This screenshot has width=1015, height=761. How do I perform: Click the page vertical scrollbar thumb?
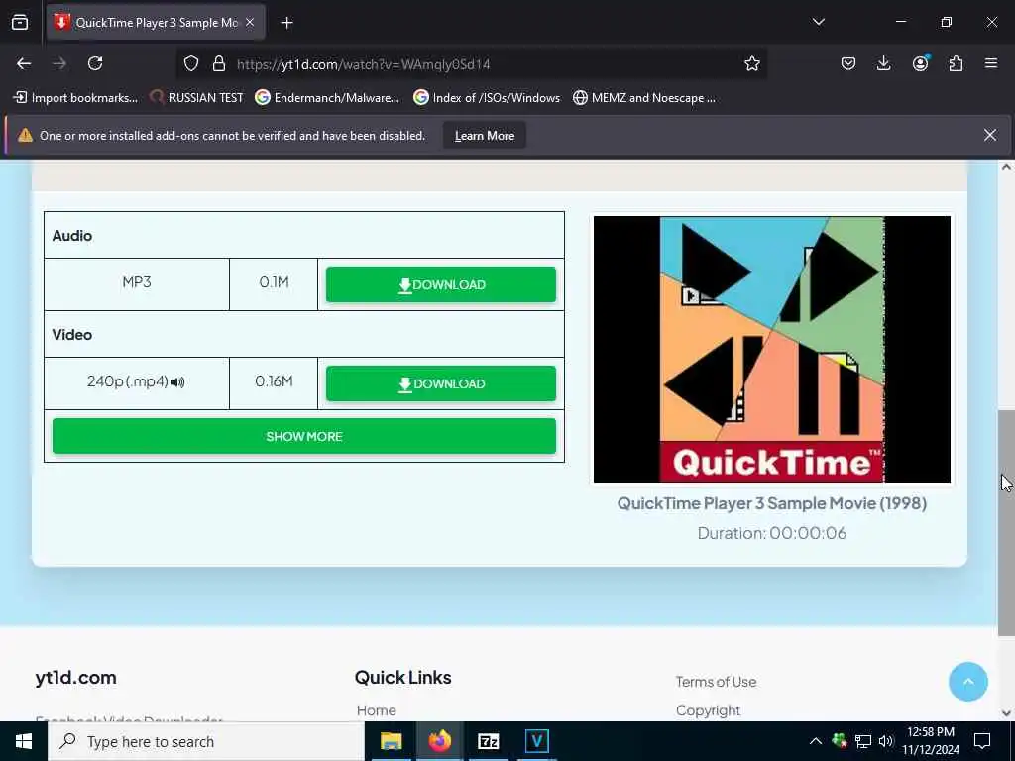(1006, 523)
